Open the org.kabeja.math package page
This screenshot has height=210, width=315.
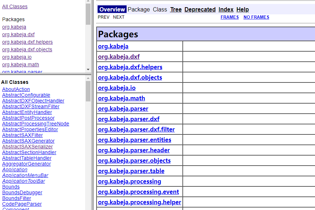[121, 98]
